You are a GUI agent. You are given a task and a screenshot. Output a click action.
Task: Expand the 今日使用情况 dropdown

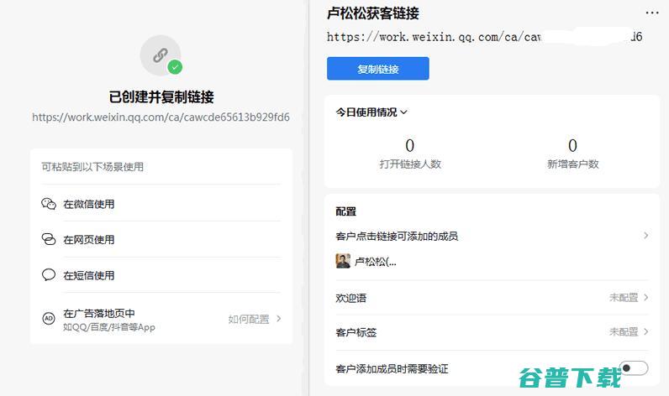coord(371,112)
